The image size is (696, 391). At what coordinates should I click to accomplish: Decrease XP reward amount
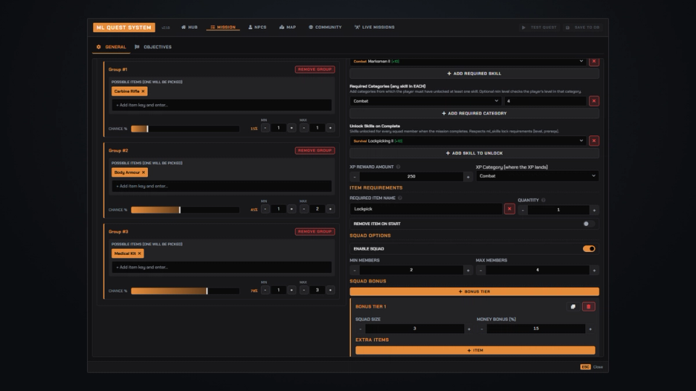tap(355, 177)
